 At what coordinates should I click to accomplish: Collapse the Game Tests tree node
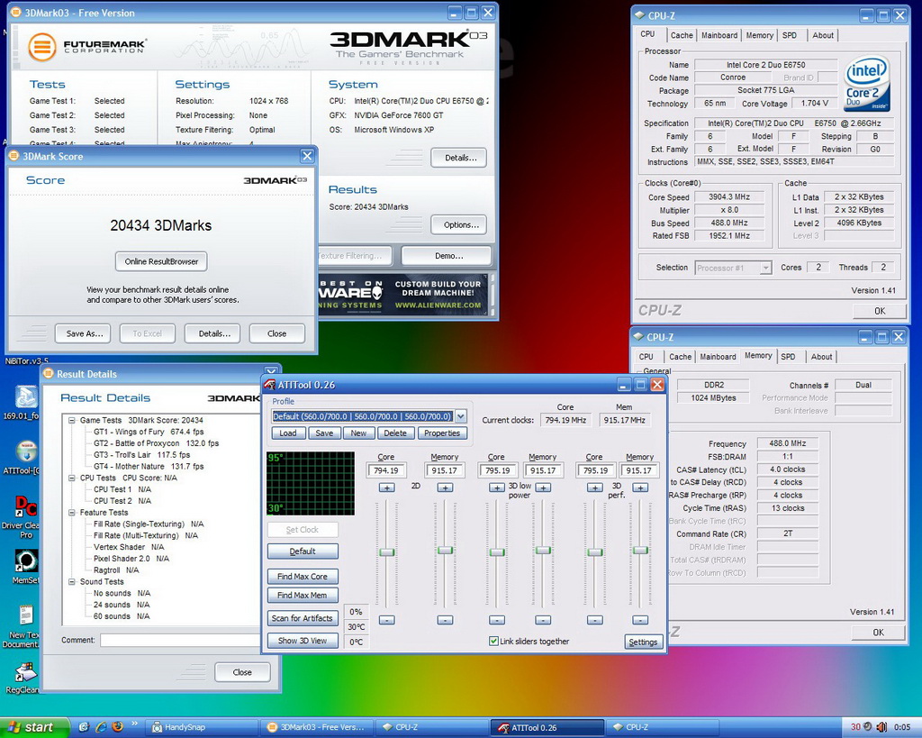(72, 420)
